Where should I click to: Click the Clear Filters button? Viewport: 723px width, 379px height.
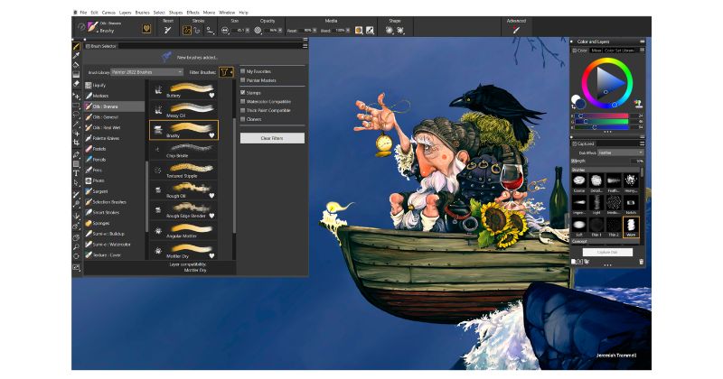(272, 138)
